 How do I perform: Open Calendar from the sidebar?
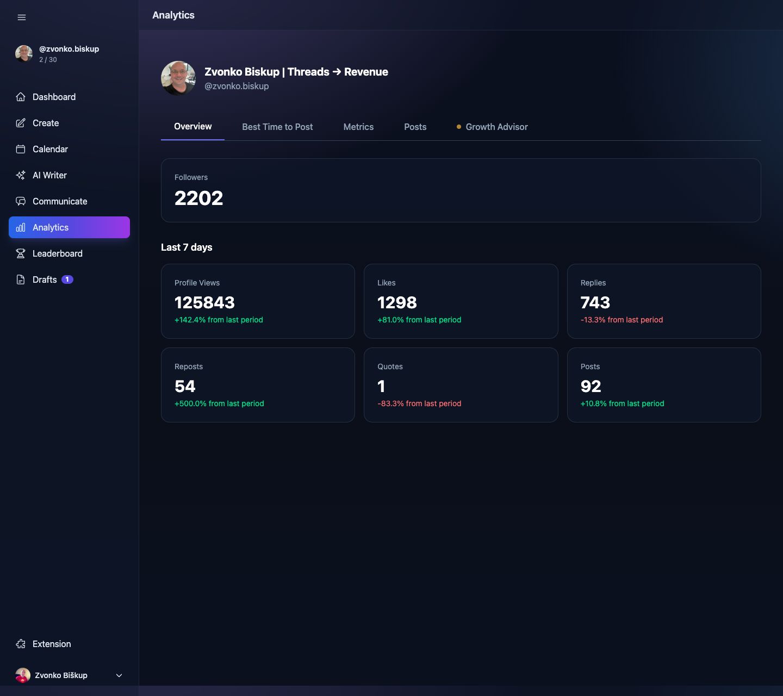coord(69,149)
